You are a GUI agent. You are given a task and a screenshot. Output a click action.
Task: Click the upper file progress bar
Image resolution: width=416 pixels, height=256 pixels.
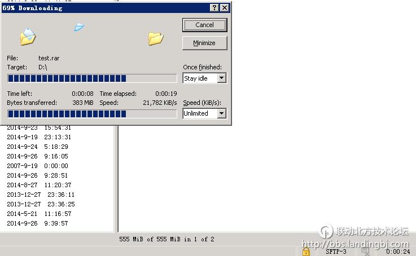click(x=91, y=78)
